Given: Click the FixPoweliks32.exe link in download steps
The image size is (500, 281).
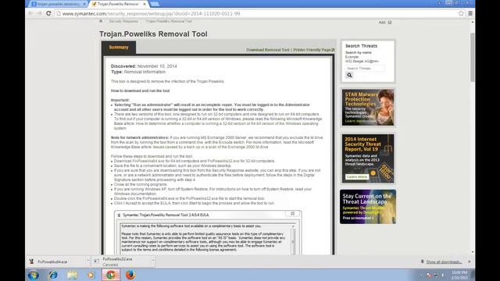Looking at the screenshot, I should click(223, 162).
